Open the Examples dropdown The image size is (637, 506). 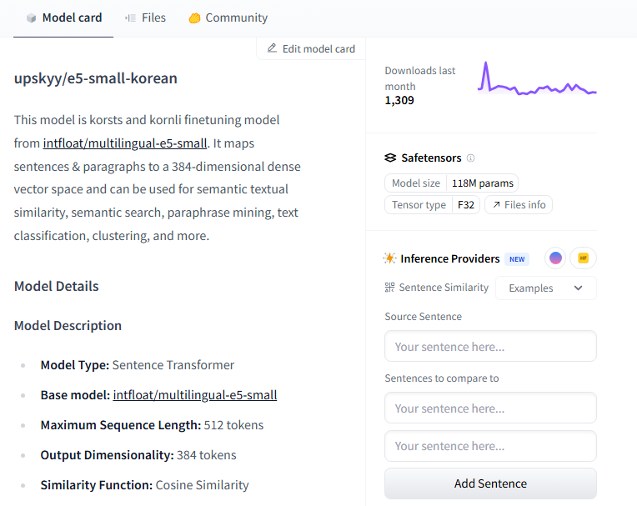point(546,288)
